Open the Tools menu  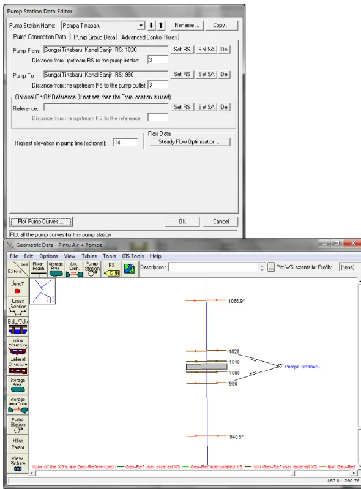click(109, 256)
